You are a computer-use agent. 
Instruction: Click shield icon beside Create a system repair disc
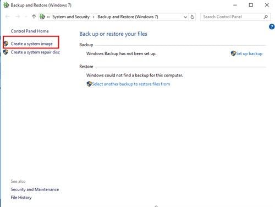click(6, 52)
